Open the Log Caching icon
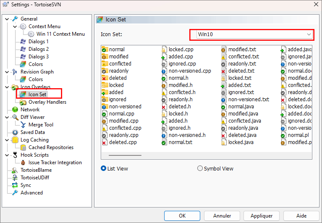The image size is (322, 223). pyautogui.click(x=15, y=140)
